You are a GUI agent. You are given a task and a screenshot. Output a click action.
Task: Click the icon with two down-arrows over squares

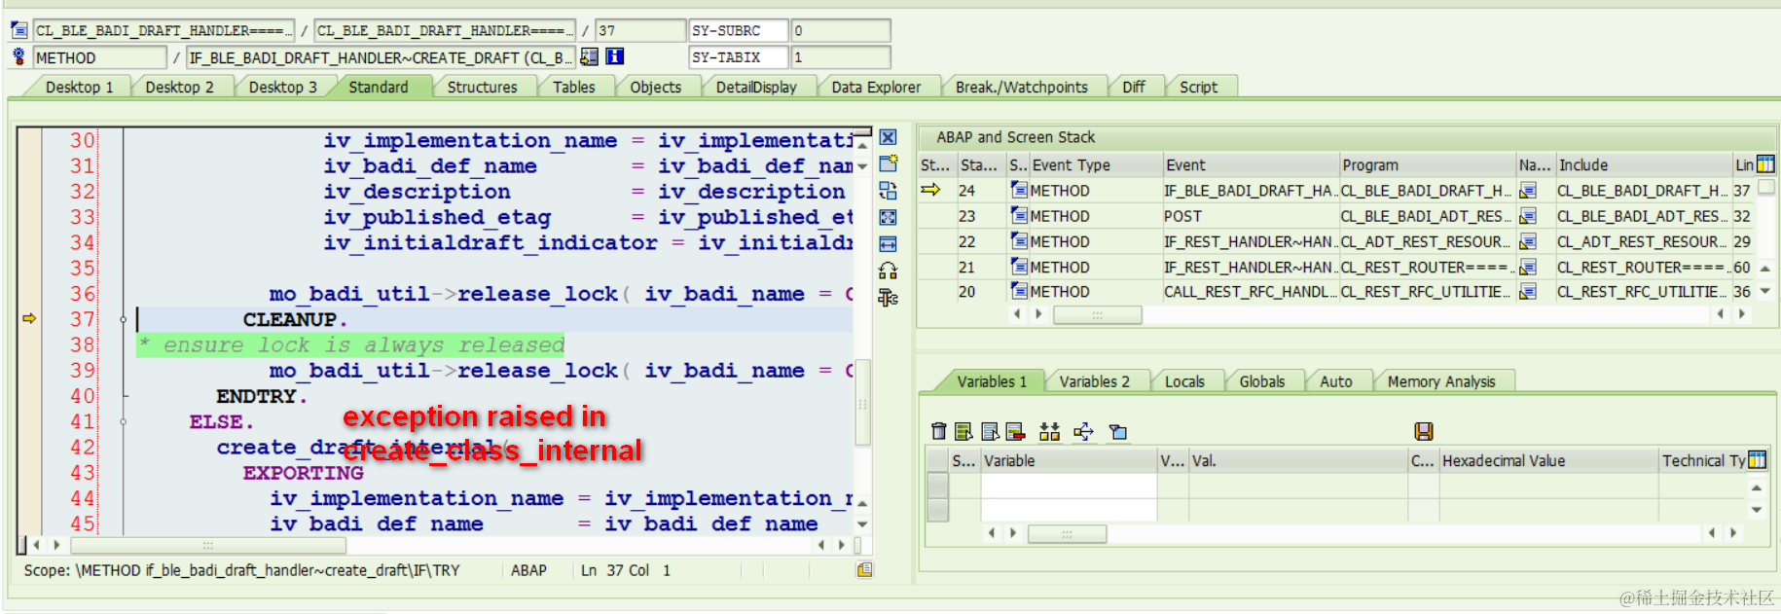1049,431
